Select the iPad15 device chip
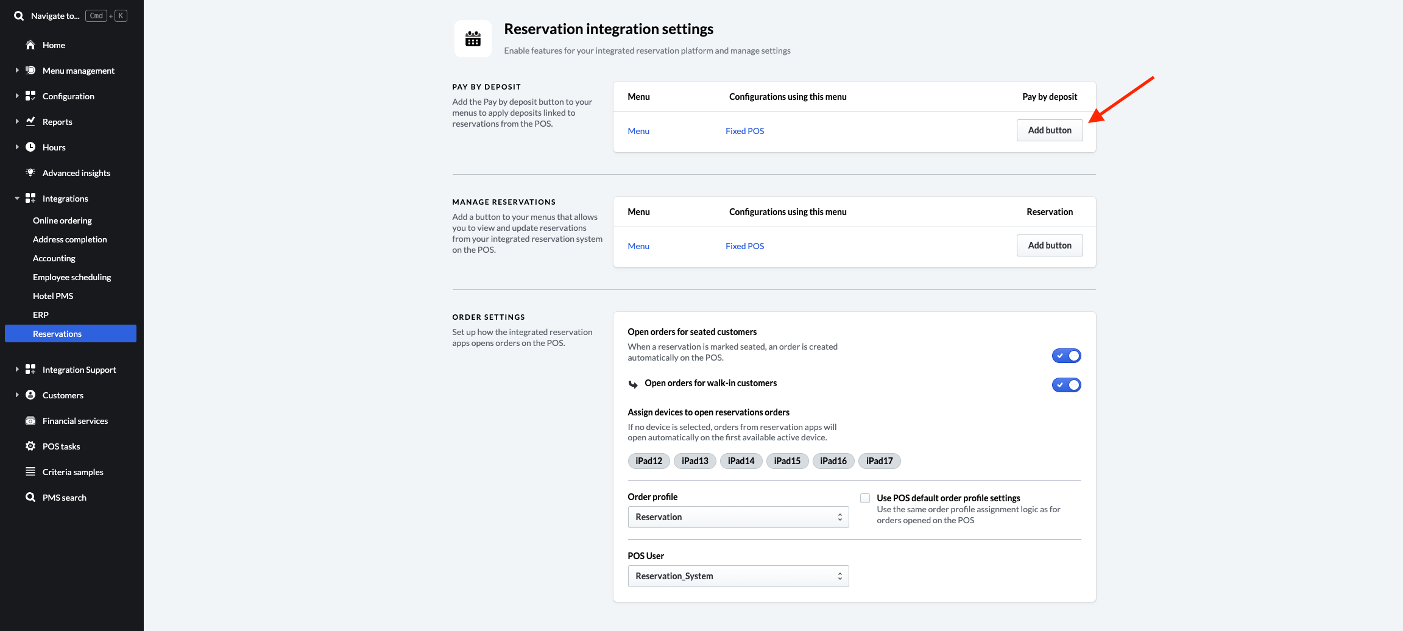This screenshot has width=1403, height=631. point(787,461)
